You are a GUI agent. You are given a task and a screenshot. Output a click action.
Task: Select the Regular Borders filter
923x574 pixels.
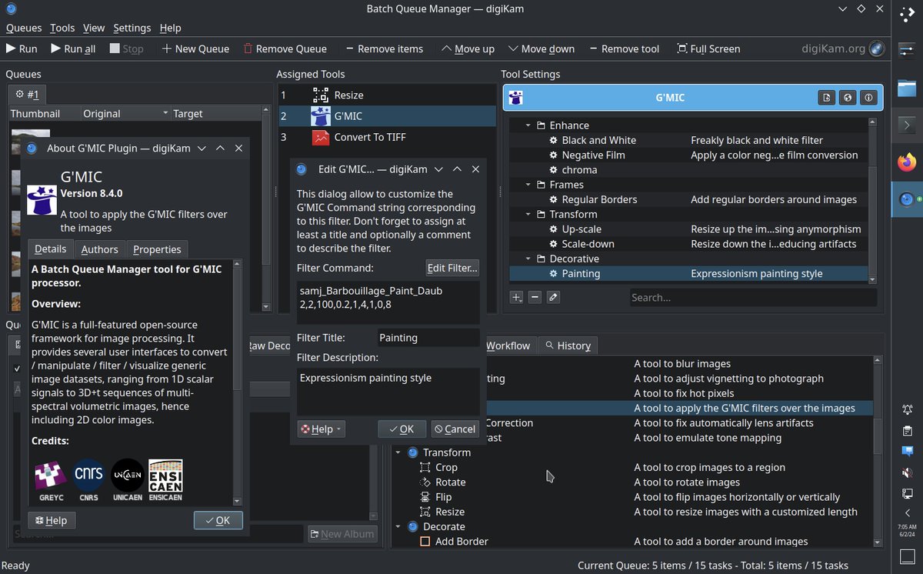[599, 199]
